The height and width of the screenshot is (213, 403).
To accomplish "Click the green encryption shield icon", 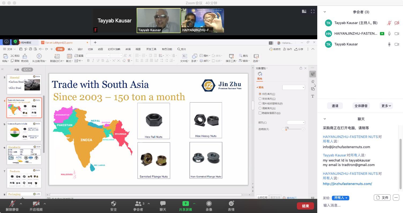I will (16, 42).
